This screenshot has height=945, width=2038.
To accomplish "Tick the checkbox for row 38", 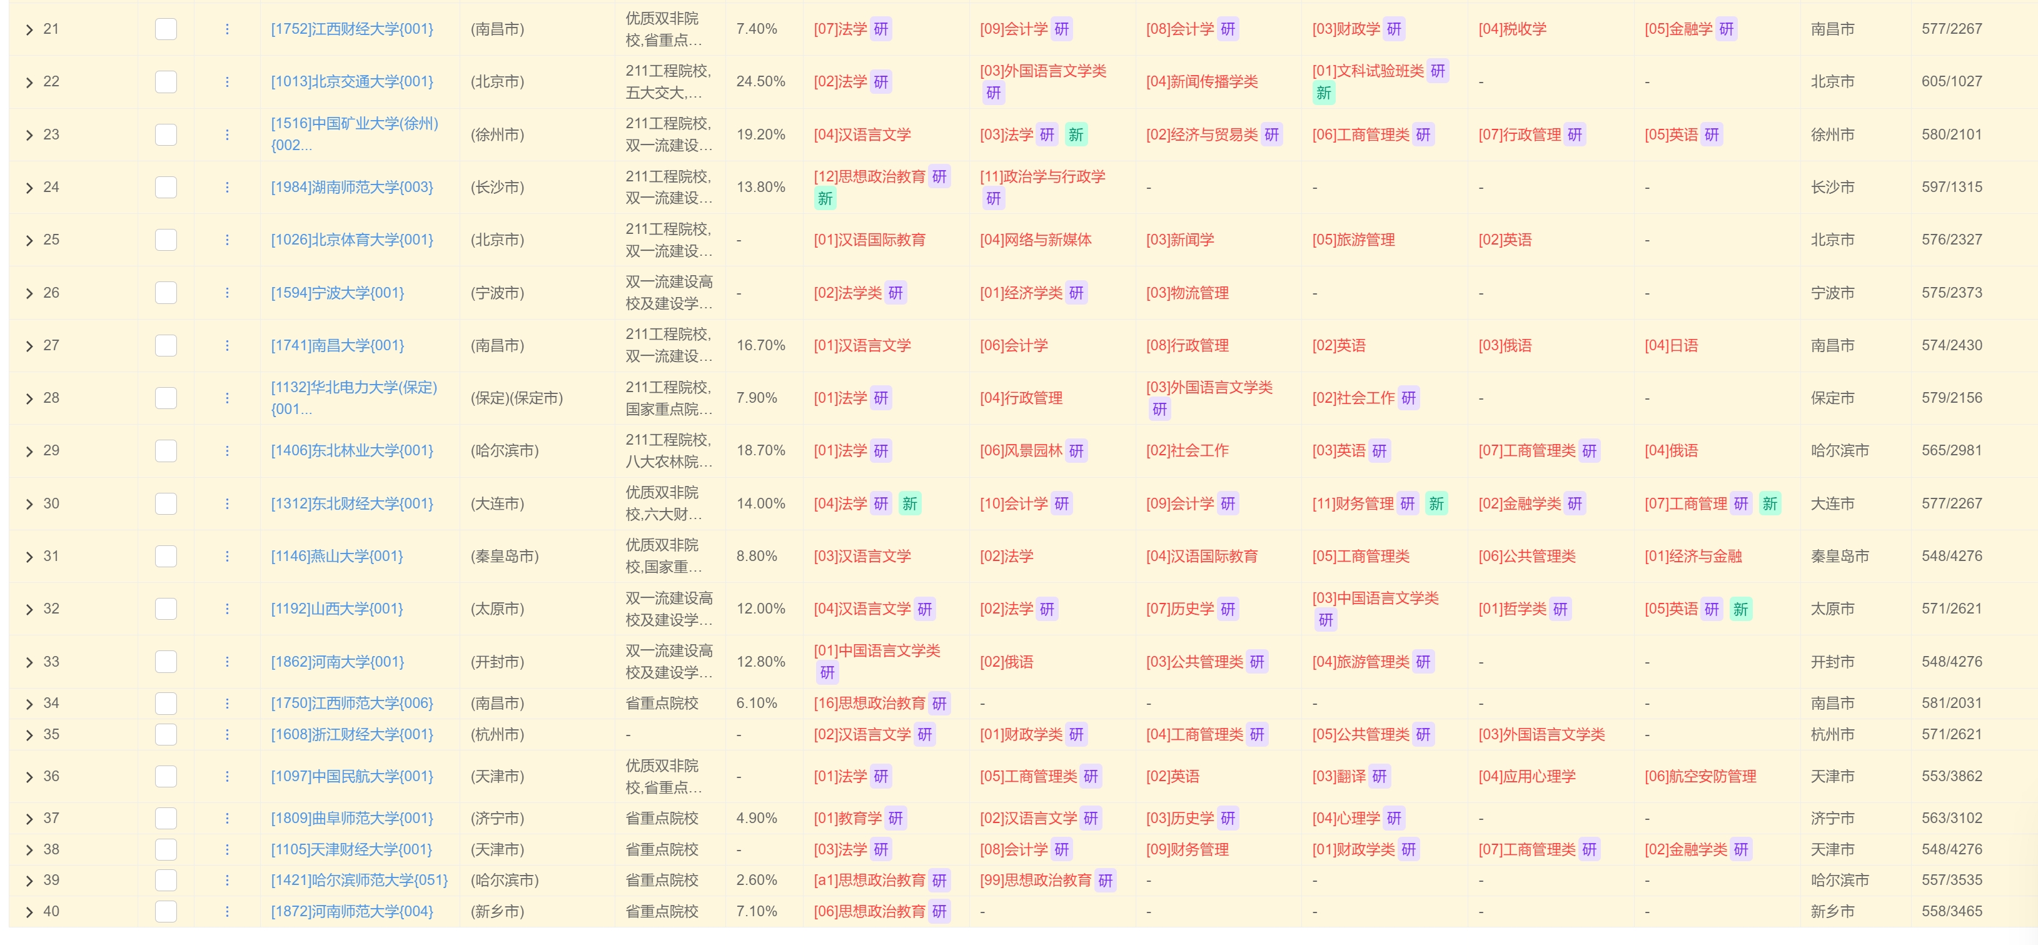I will click(166, 849).
